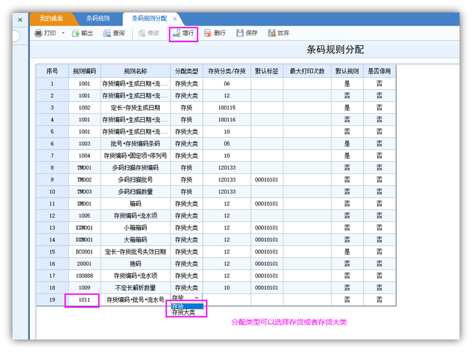Image resolution: width=472 pixels, height=352 pixels.
Task: Switch to the 我的桌面 tab
Action: point(51,19)
